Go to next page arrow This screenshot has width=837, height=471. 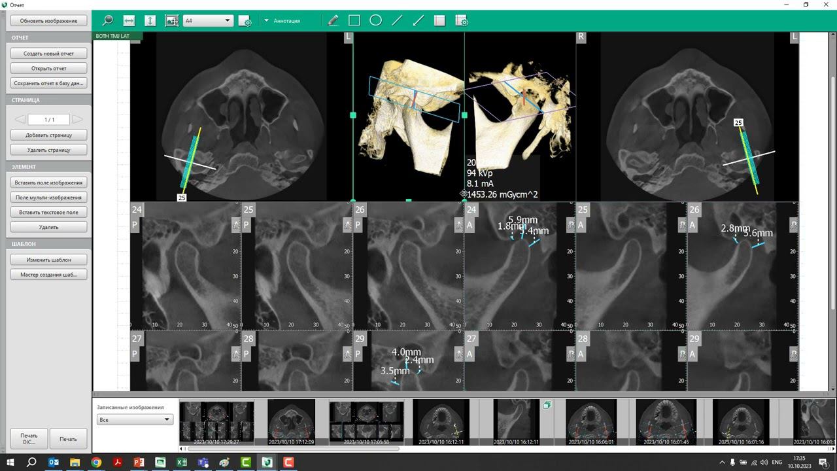pos(78,120)
